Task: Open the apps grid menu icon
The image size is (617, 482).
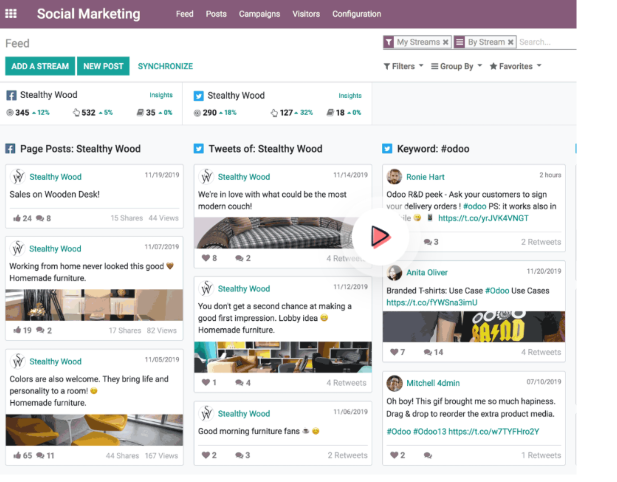Action: click(11, 14)
